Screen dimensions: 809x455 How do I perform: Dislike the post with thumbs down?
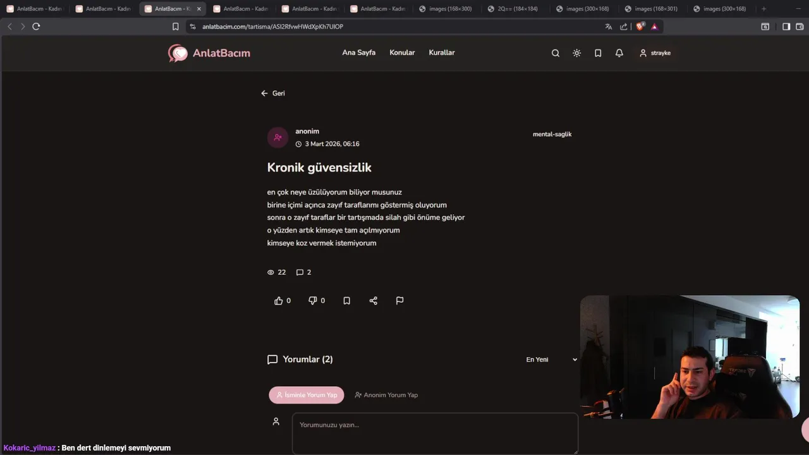[x=317, y=301]
